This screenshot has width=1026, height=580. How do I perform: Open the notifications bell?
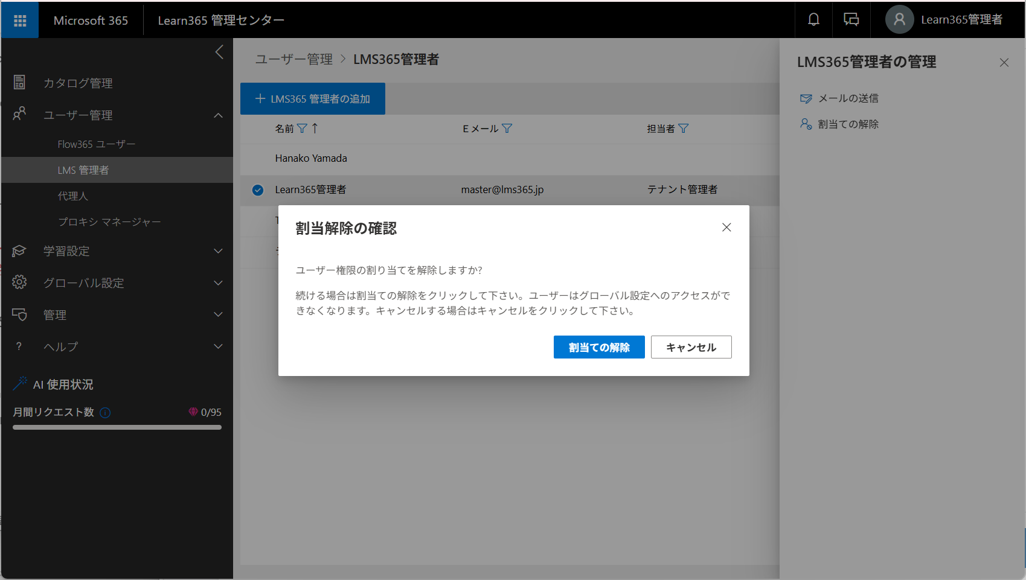pyautogui.click(x=813, y=20)
